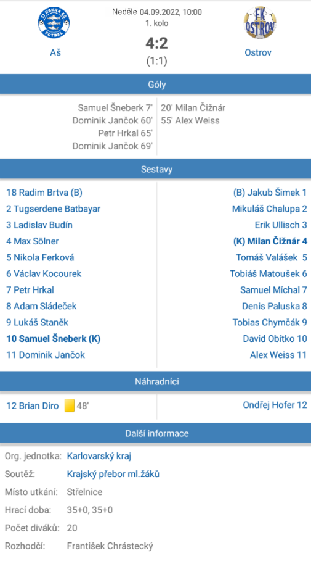Select the Další informace section header
Screen dimensions: 311x561
(155, 433)
